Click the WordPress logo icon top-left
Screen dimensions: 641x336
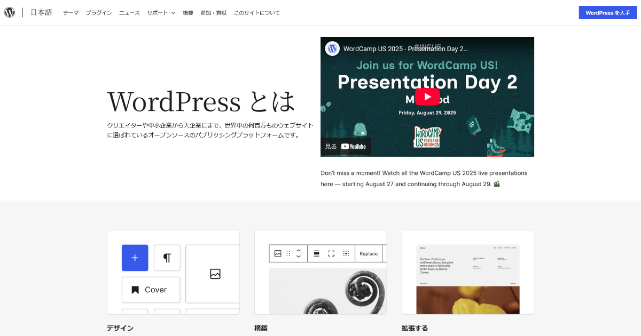(10, 12)
